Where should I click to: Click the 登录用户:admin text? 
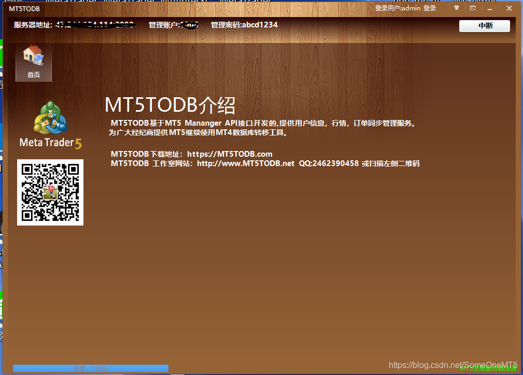(398, 8)
